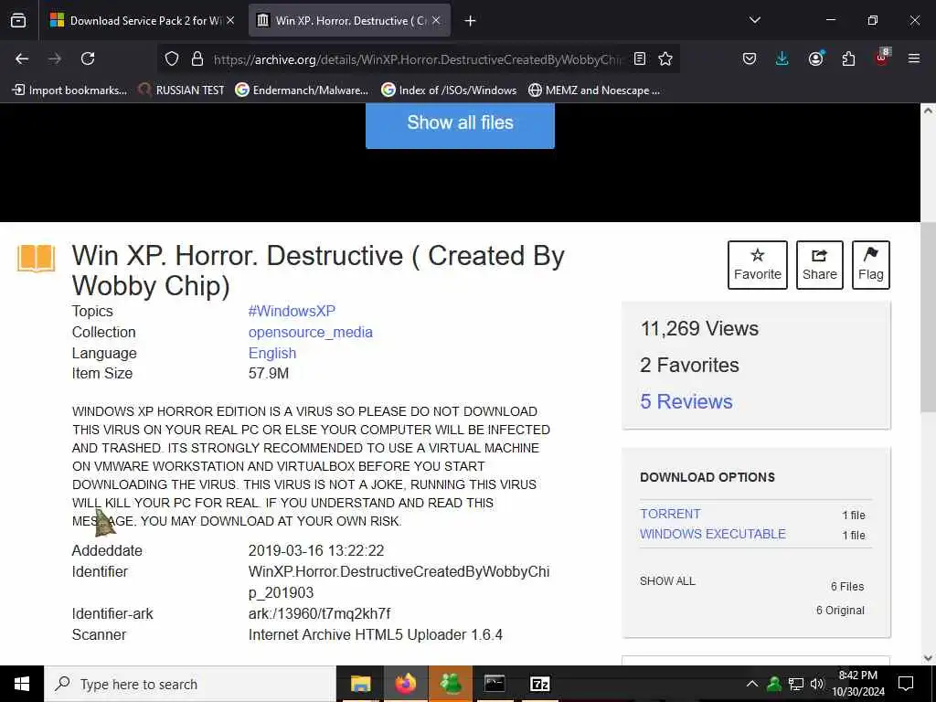Close the Download Service Pack 2 tab
This screenshot has width=936, height=702.
[x=229, y=20]
